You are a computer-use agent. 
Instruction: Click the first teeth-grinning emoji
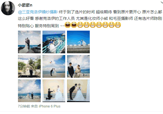click(80, 25)
